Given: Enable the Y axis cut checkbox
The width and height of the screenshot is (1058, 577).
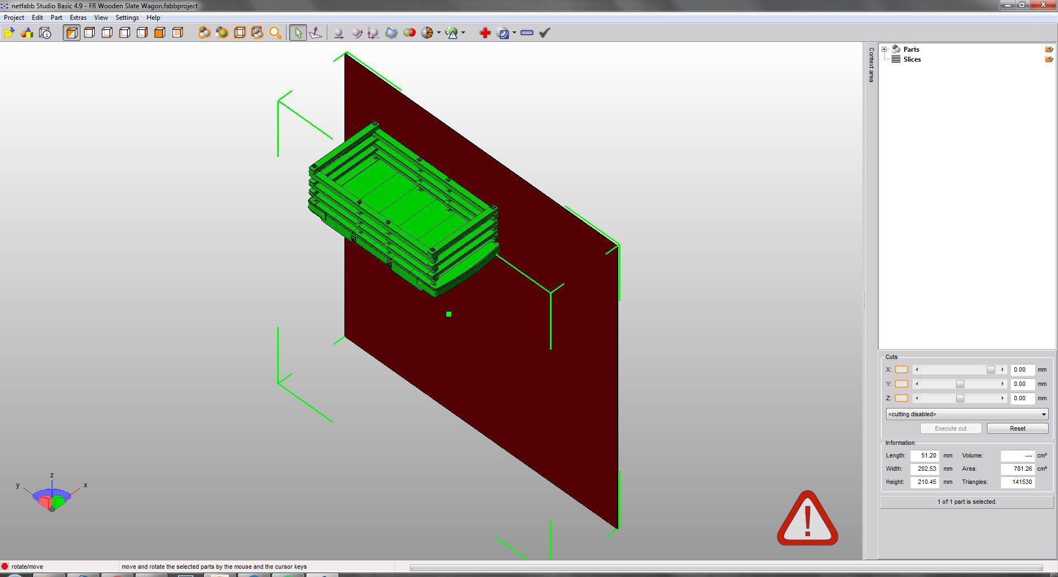Looking at the screenshot, I should (902, 384).
